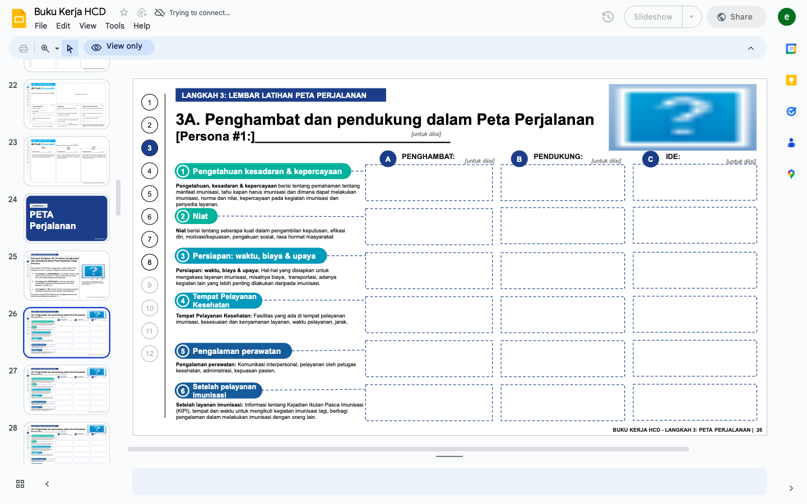Click the zoom magnifier tool
This screenshot has height=504, width=807.
tap(45, 49)
